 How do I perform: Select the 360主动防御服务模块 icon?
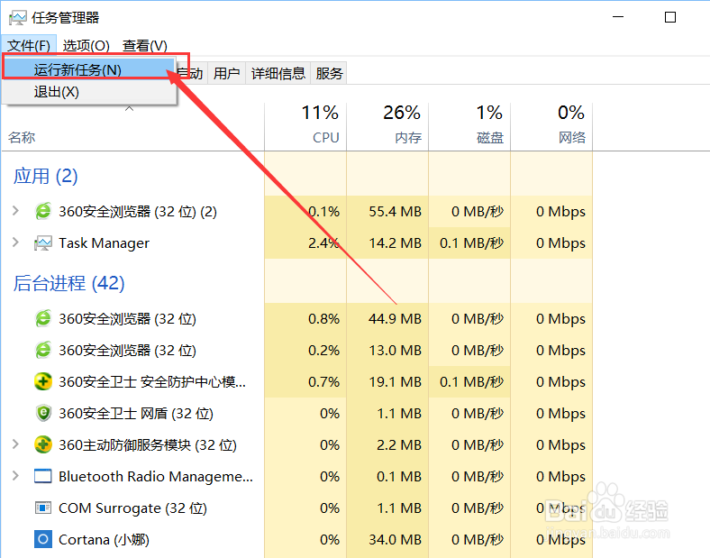coord(43,444)
